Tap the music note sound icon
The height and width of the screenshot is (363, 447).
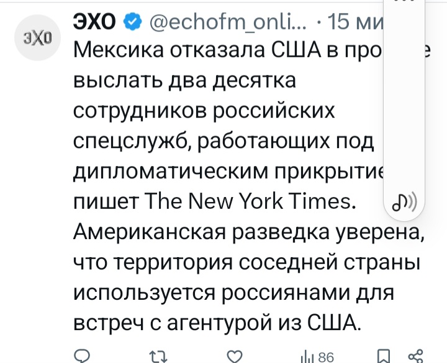[405, 201]
